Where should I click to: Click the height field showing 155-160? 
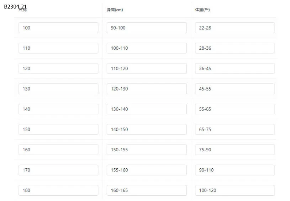click(x=147, y=170)
